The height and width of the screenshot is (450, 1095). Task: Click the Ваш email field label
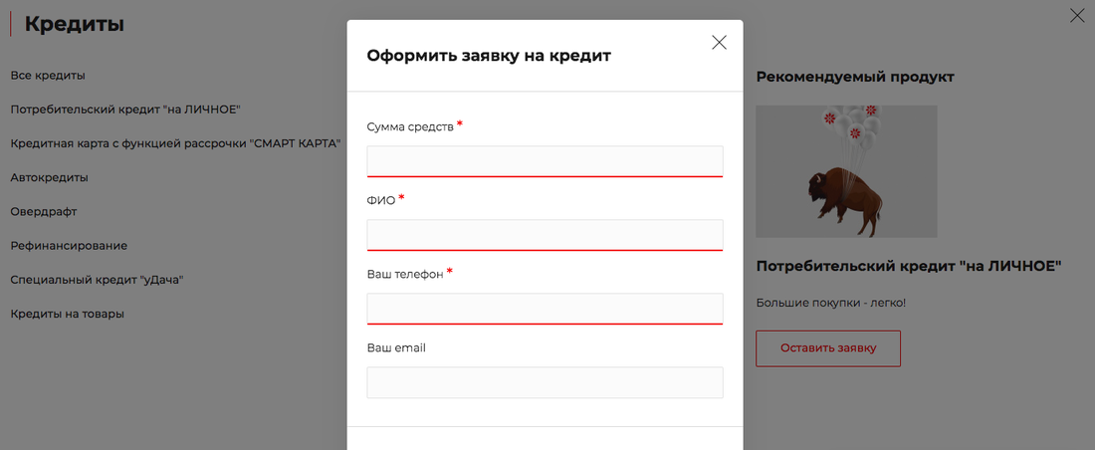pyautogui.click(x=396, y=347)
